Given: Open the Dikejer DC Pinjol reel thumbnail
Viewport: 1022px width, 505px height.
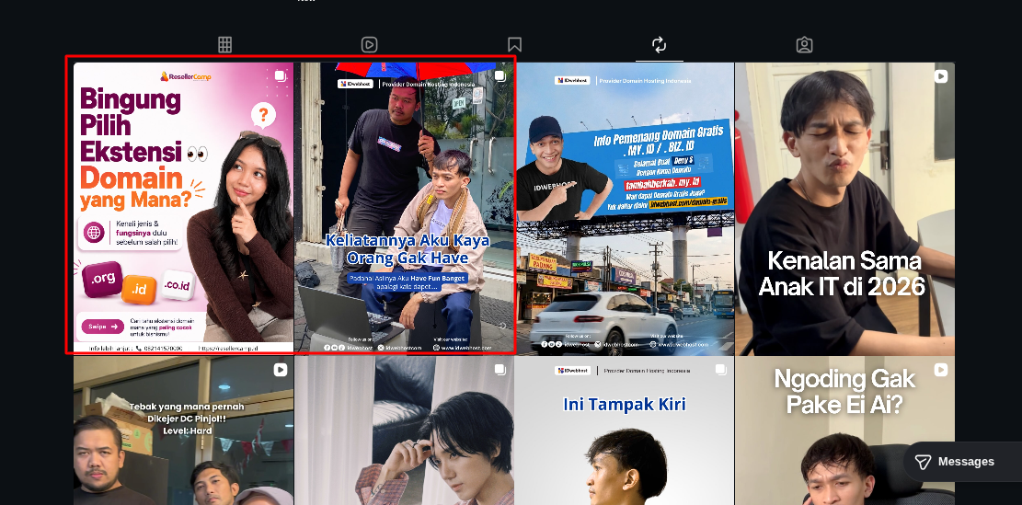Looking at the screenshot, I should click(183, 430).
